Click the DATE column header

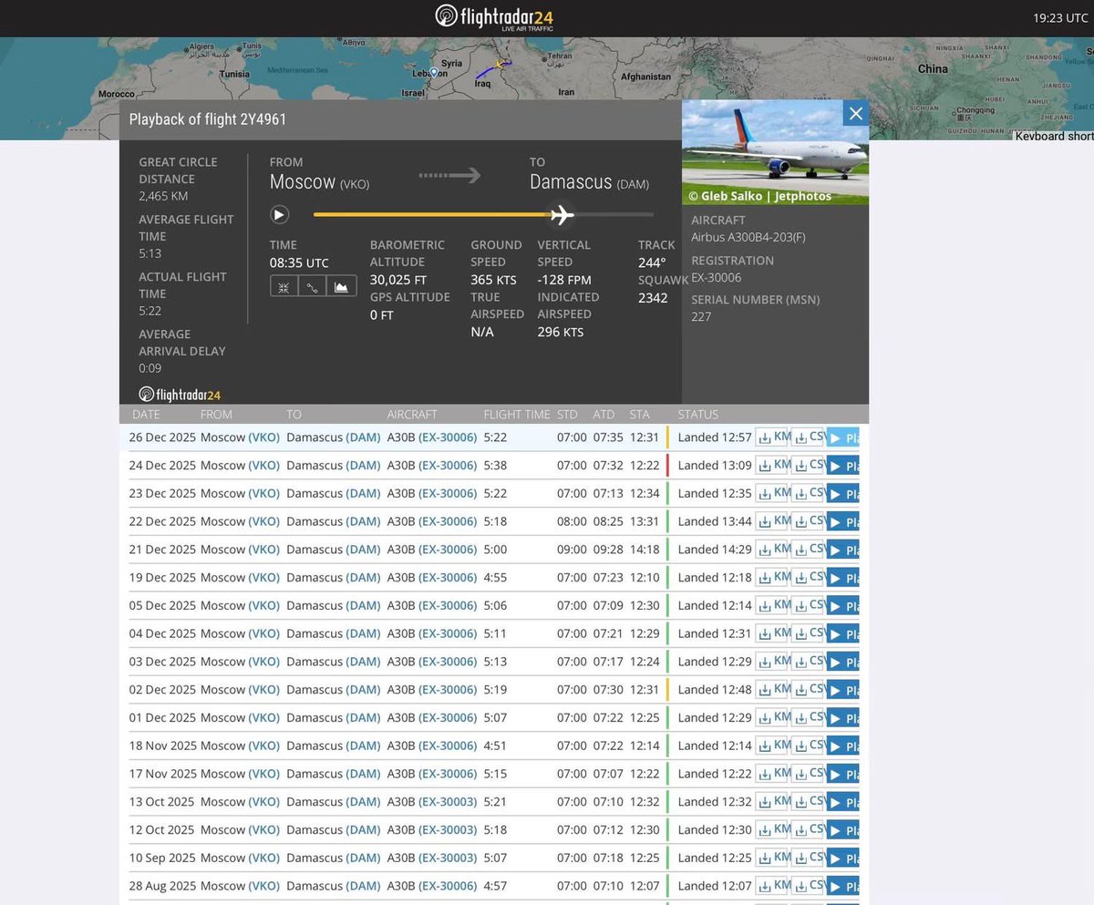tap(146, 415)
